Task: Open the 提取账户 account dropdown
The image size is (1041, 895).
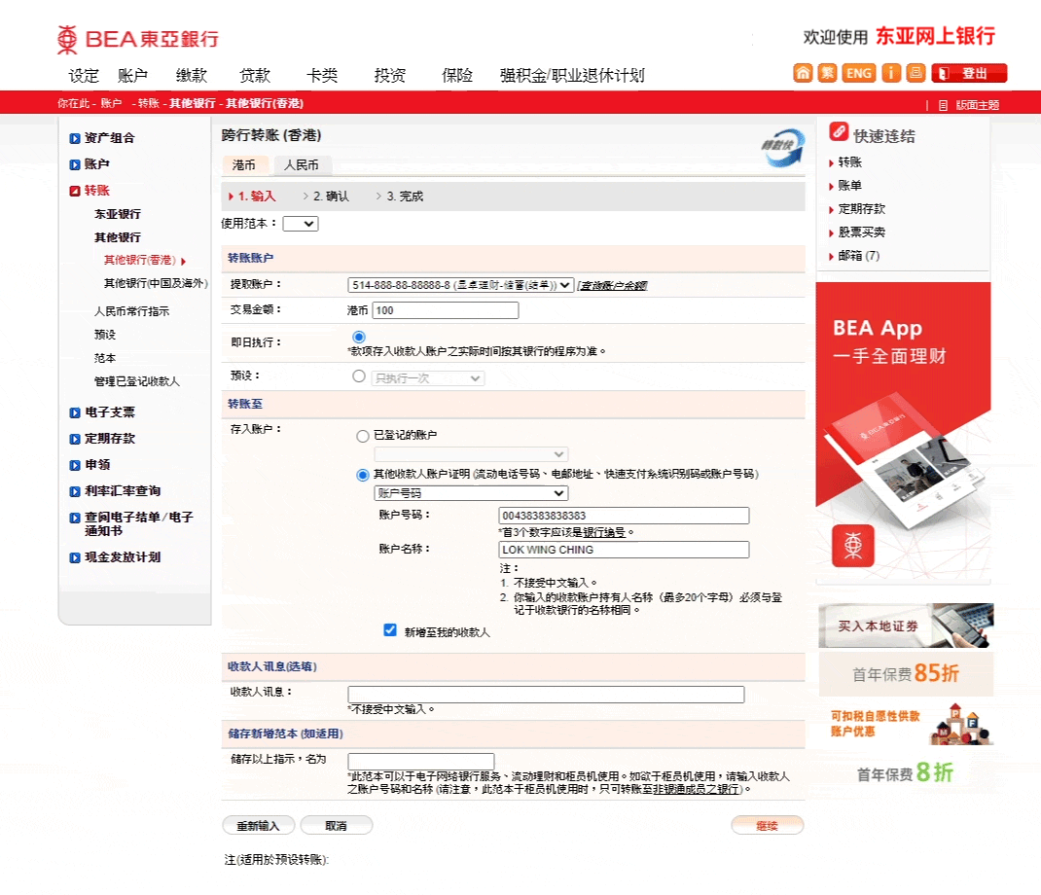Action: click(x=460, y=285)
